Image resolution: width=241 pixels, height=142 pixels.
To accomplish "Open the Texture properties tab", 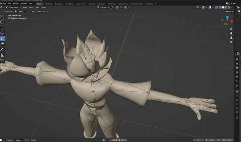I will pos(237,118).
